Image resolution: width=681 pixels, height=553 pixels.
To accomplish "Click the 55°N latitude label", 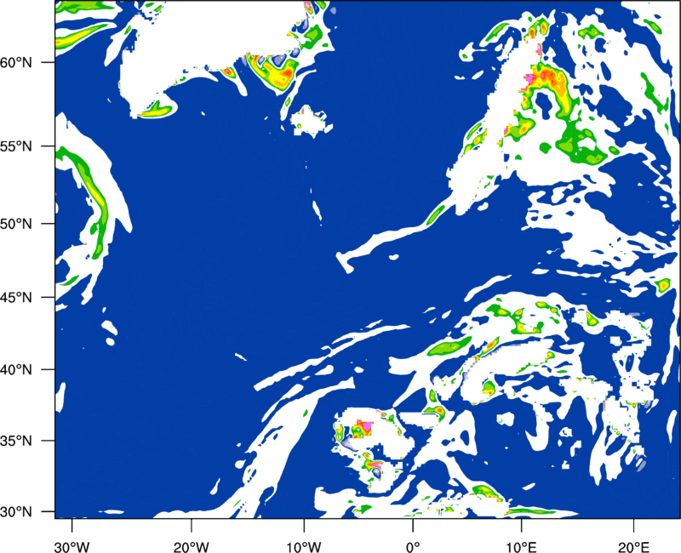I will (16, 146).
